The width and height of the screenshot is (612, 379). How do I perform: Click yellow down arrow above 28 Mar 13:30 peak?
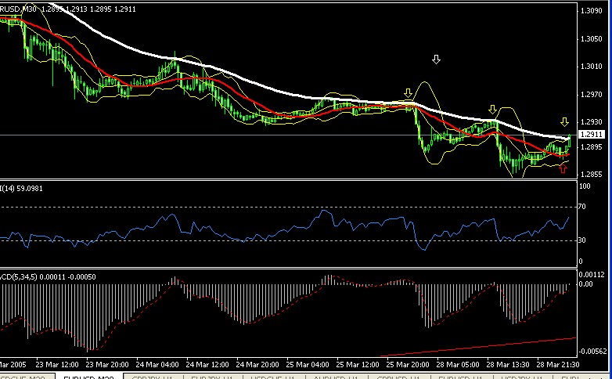click(x=492, y=110)
